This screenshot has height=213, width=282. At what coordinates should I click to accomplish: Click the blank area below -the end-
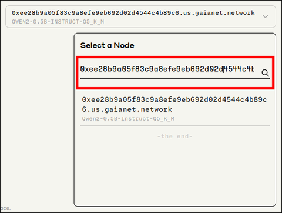(x=174, y=171)
